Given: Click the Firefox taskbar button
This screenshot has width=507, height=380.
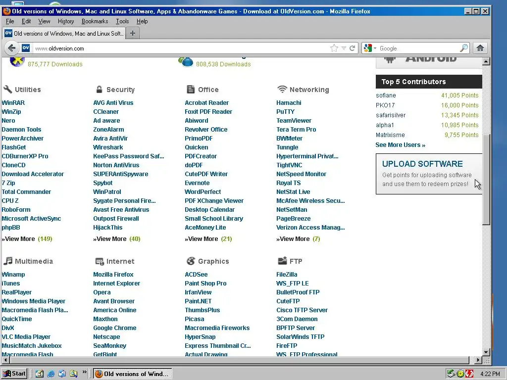Looking at the screenshot, I should coord(132,374).
